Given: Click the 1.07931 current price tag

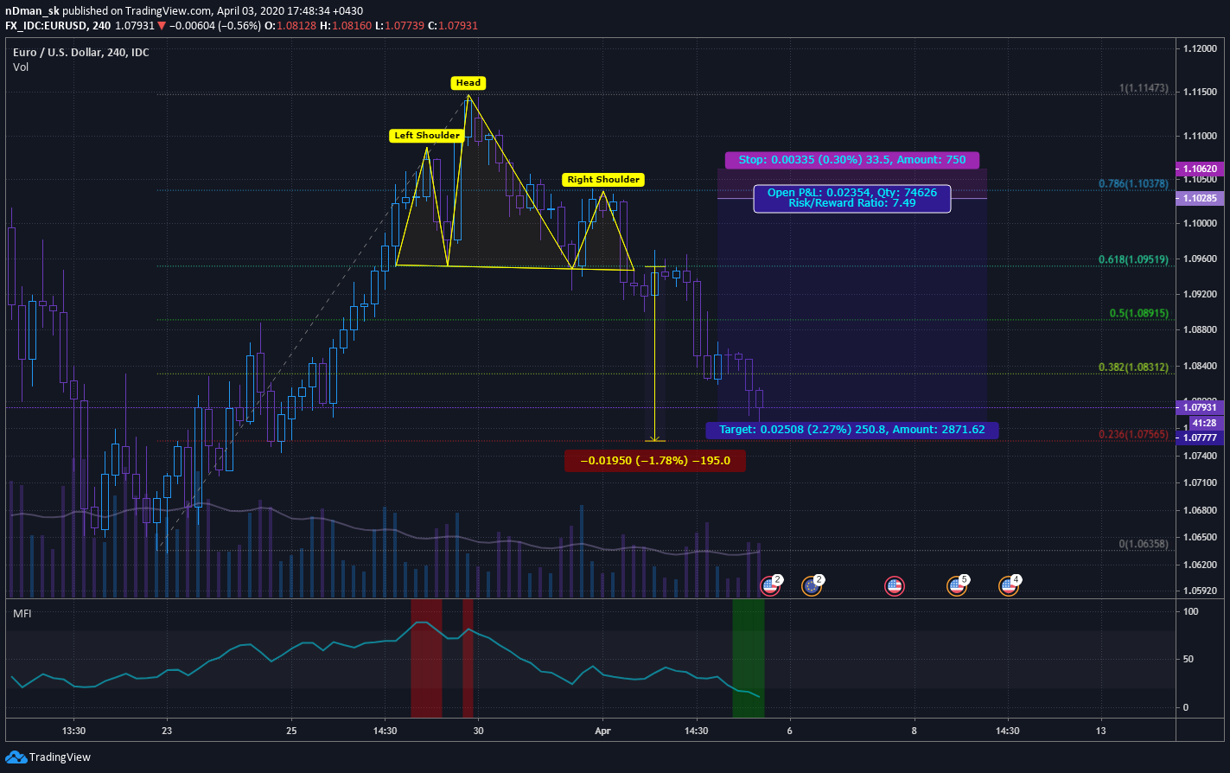Looking at the screenshot, I should [x=1201, y=406].
